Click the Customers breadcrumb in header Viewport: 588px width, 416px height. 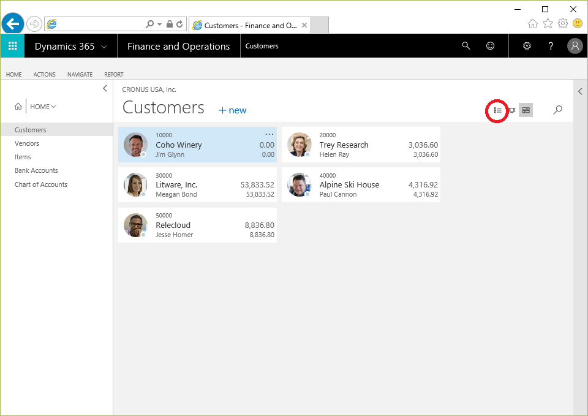[x=262, y=46]
